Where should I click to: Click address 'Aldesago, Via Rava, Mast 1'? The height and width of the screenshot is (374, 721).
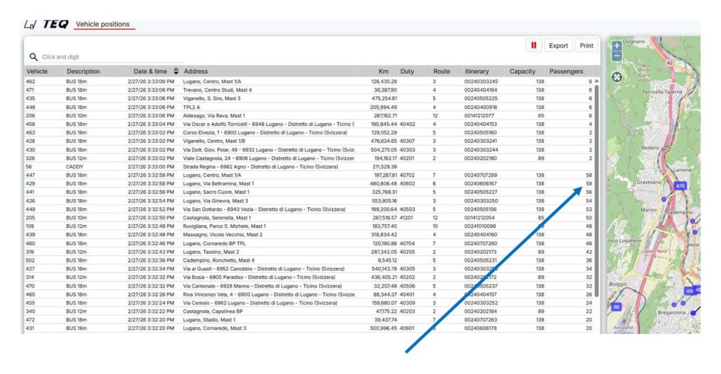[x=214, y=115]
